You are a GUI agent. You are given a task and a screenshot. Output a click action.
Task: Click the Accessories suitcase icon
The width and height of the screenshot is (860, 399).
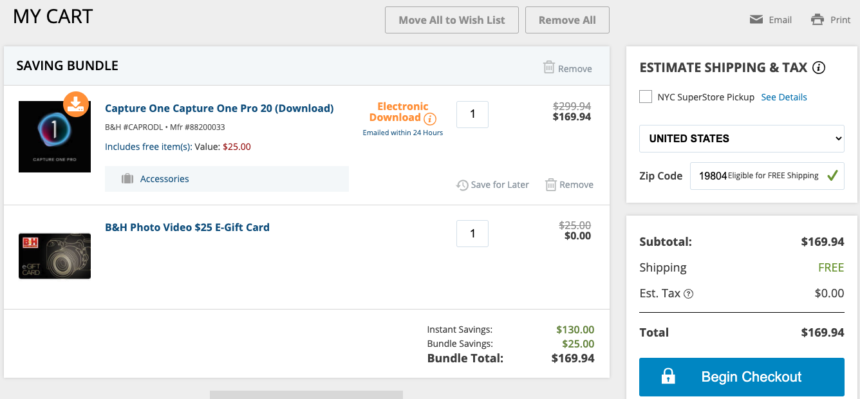127,179
